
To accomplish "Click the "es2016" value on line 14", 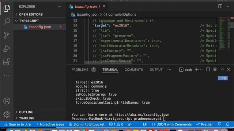I will click(x=121, y=25).
